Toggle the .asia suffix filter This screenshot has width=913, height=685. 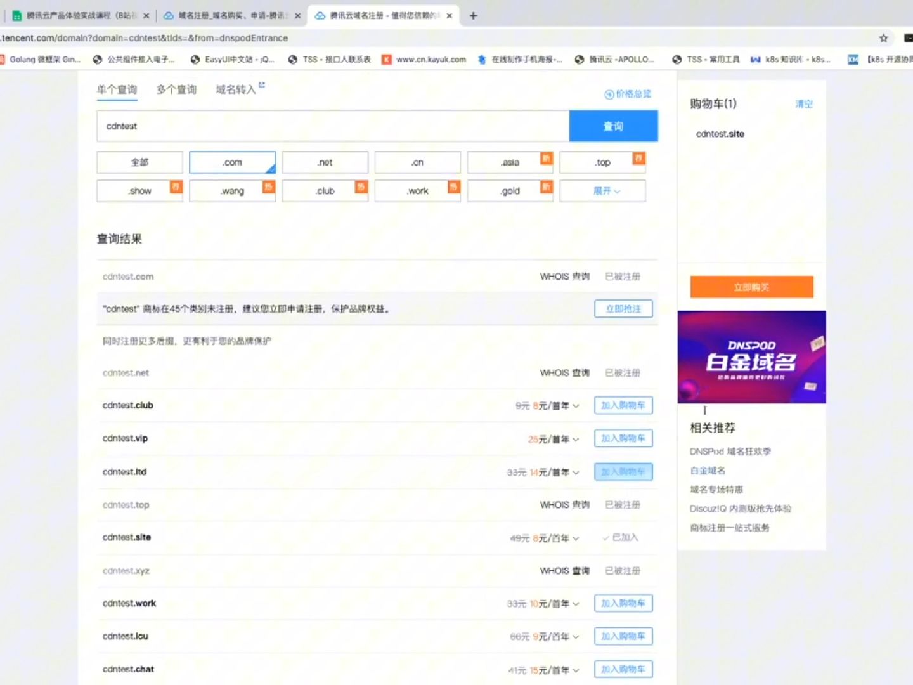510,162
